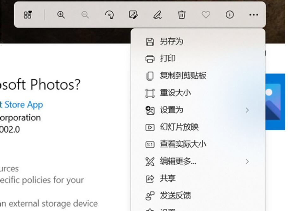Select 打印 (Print) menu entry
The width and height of the screenshot is (288, 211).
pos(198,59)
